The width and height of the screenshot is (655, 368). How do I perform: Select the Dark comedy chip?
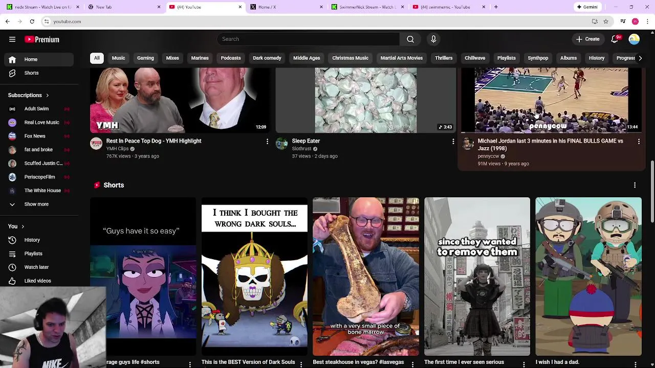[x=267, y=58]
